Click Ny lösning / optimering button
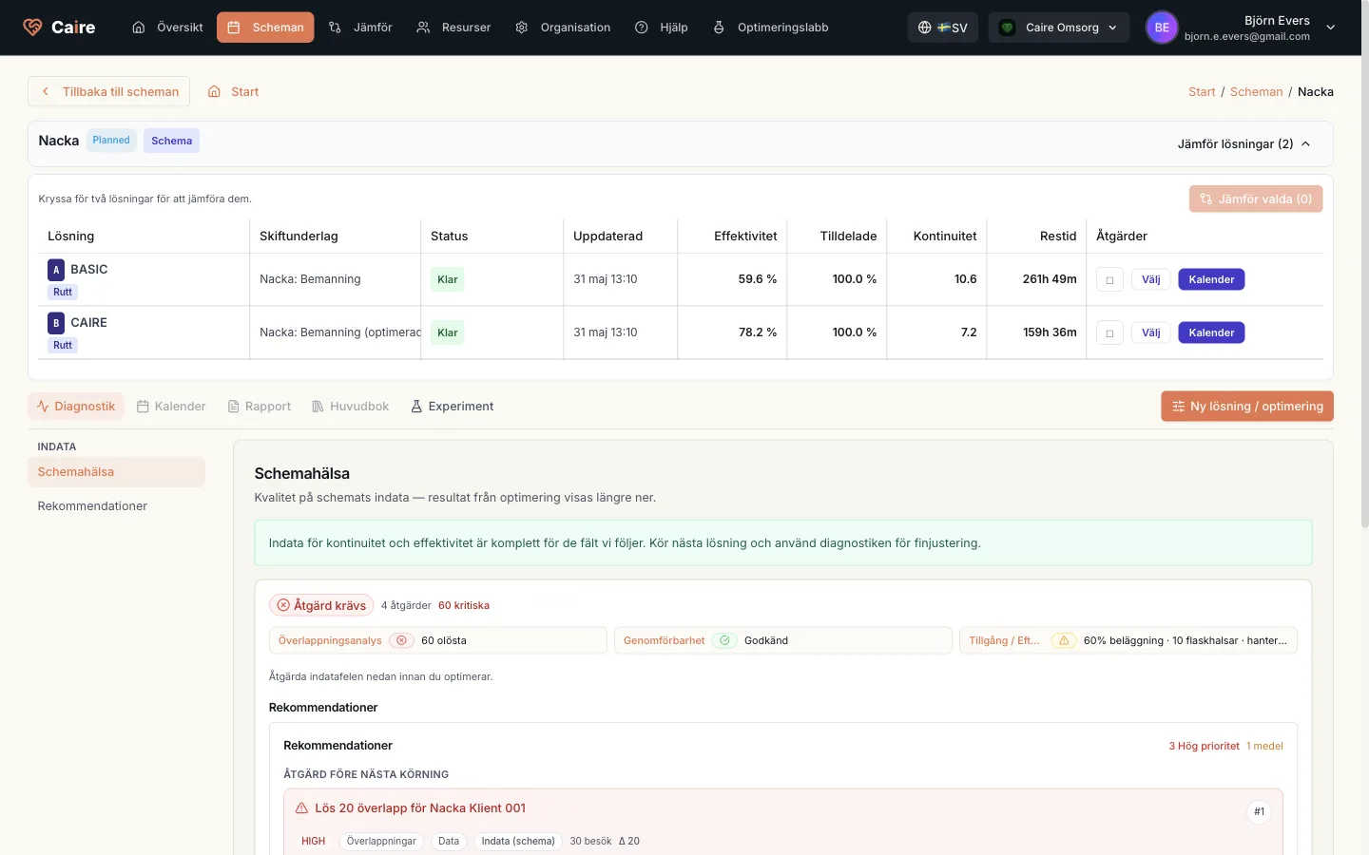Viewport: 1369px width, 855px height. tap(1247, 407)
